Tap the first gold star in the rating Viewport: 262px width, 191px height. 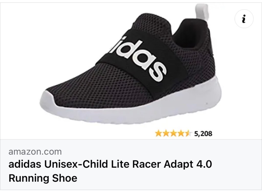[158, 134]
